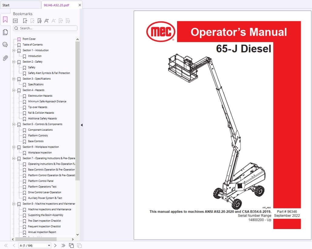Collapse Section 4 - Hazards tree node

(x=14, y=90)
